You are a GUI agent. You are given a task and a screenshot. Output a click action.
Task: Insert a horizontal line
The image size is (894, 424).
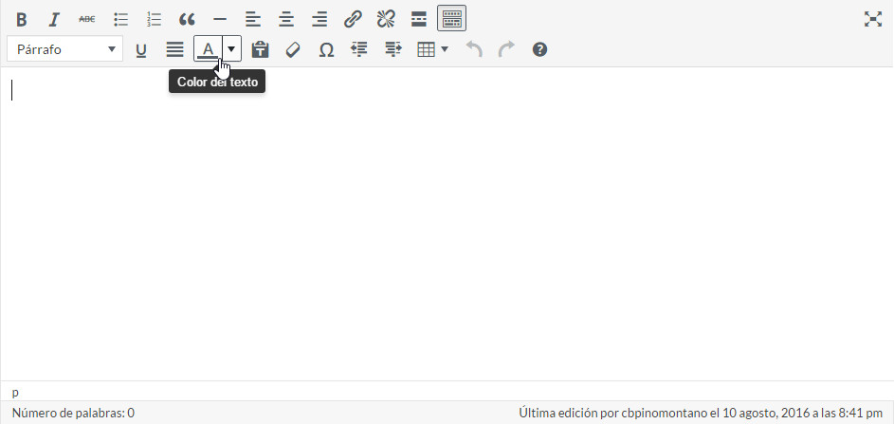(x=220, y=19)
